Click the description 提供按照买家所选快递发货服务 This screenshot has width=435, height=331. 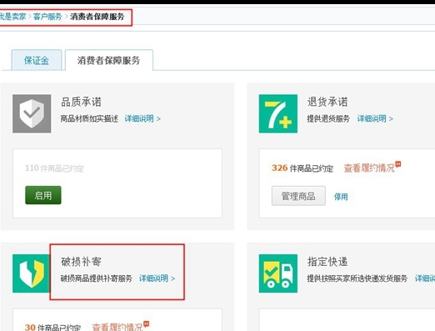coord(357,278)
